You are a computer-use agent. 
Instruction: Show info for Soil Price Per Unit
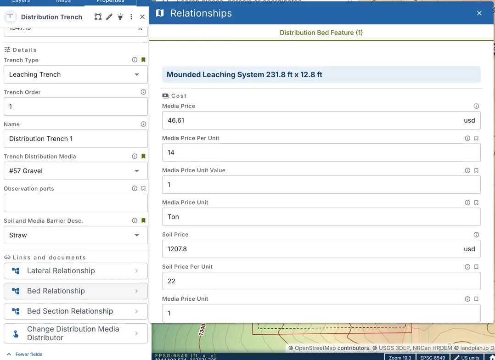coord(467,267)
